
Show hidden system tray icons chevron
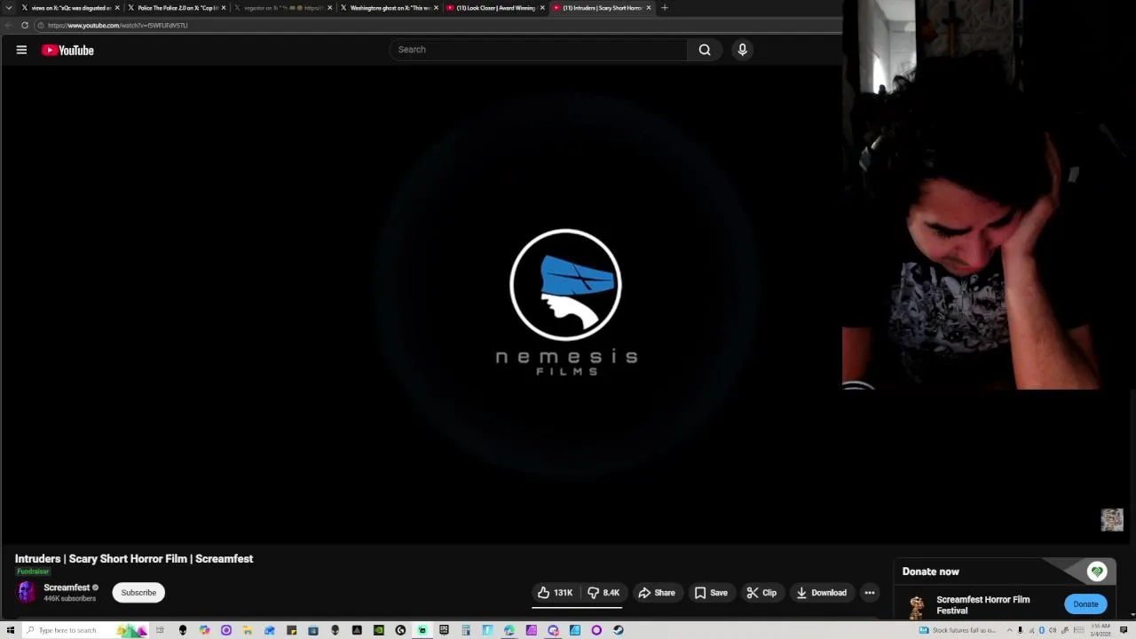coord(1009,630)
